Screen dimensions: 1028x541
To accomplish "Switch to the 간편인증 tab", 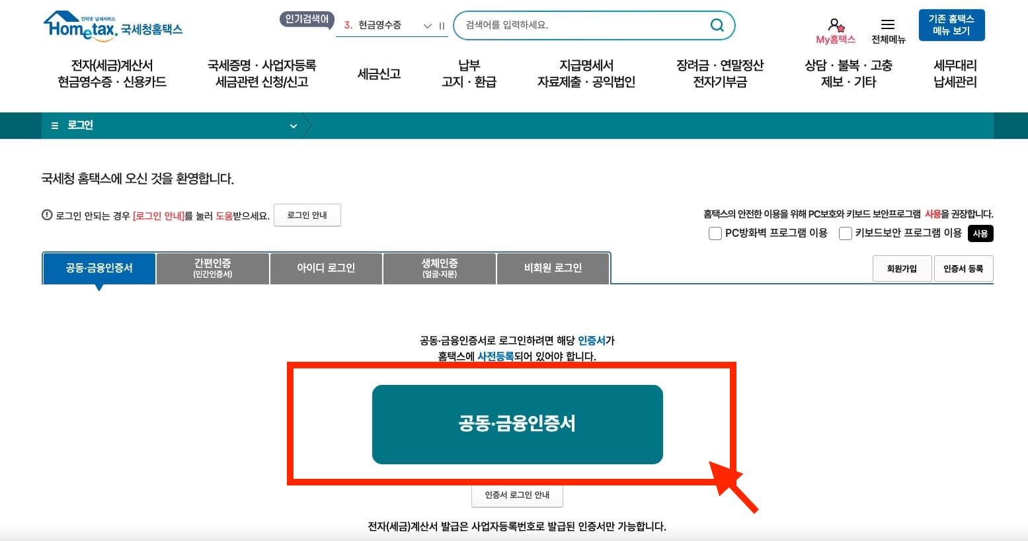I will coord(212,268).
